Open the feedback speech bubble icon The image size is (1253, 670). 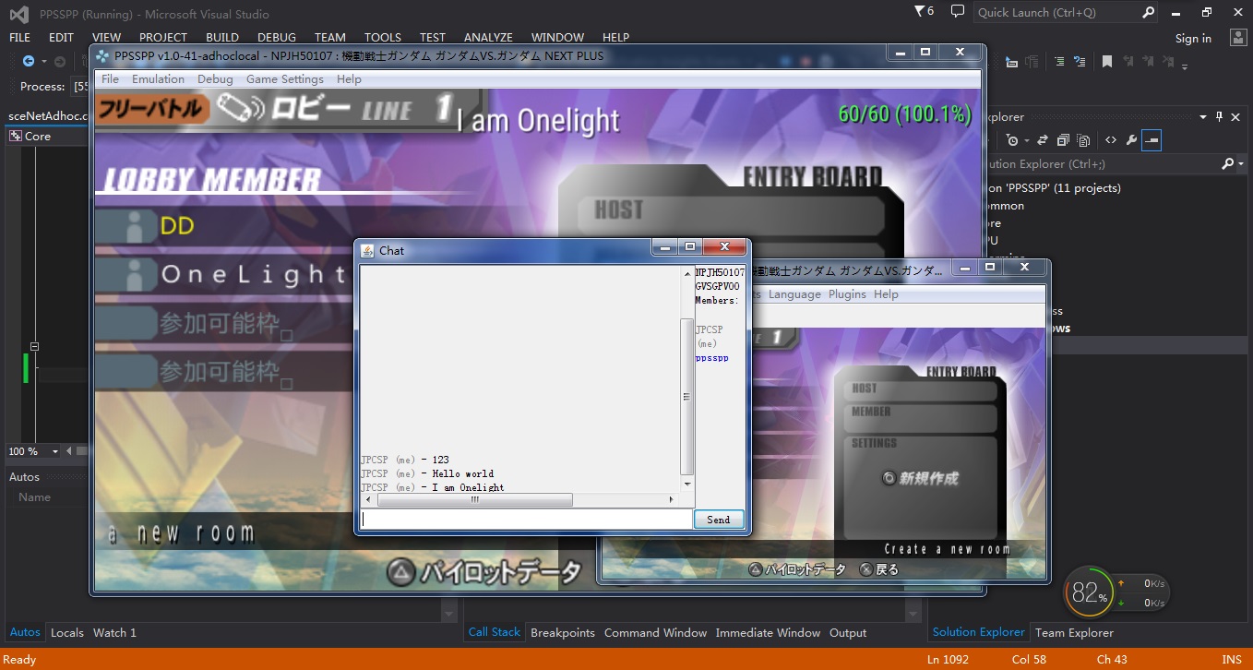pyautogui.click(x=958, y=12)
